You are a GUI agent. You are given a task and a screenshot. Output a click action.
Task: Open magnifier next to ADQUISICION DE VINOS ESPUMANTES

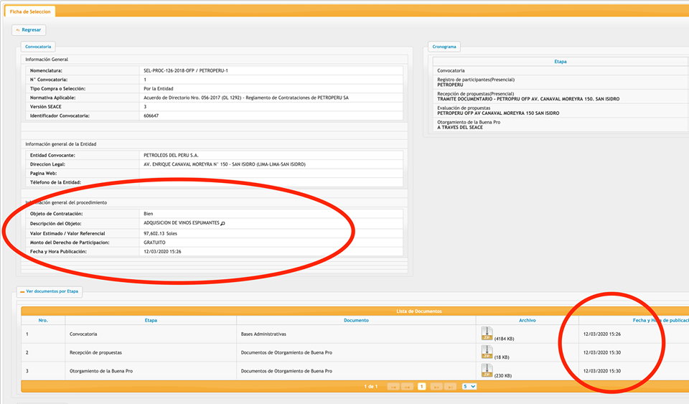click(x=222, y=223)
